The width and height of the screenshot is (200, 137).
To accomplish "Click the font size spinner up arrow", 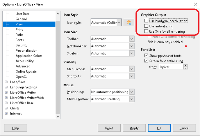I will 185,66.
